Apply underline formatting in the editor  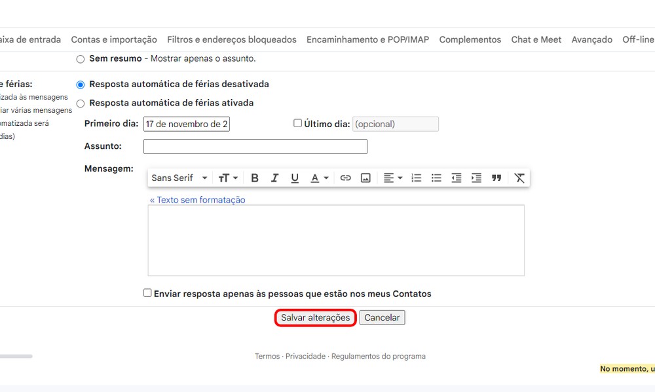point(295,177)
